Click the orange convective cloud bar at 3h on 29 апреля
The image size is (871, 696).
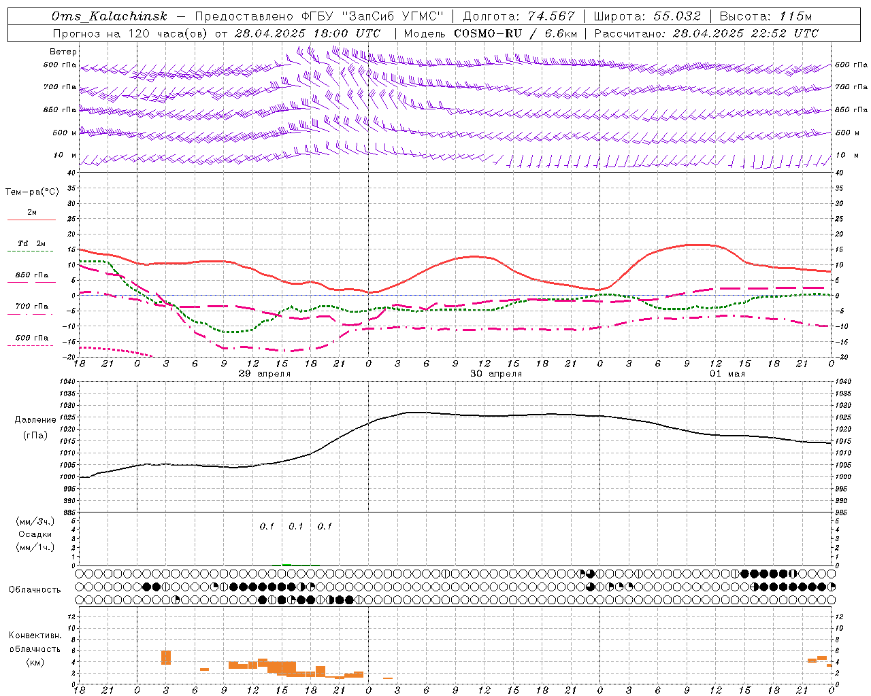pyautogui.click(x=166, y=657)
